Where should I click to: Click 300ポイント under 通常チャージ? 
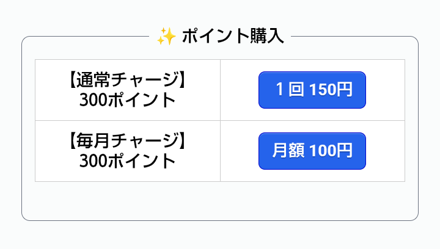click(x=127, y=100)
